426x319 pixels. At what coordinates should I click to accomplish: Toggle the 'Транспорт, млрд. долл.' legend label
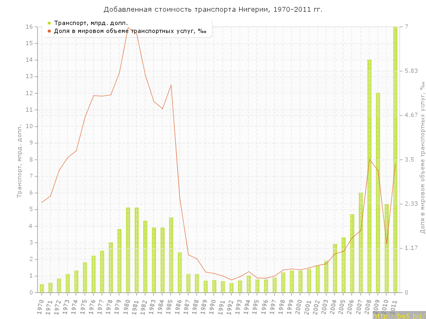(91, 23)
